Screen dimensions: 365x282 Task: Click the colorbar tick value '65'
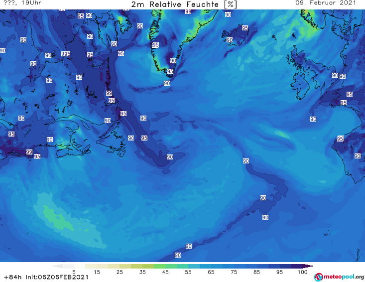[211, 272]
